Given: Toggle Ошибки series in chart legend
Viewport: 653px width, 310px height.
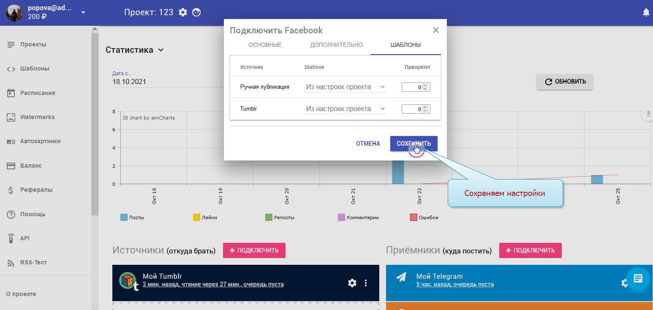Looking at the screenshot, I should click(414, 218).
